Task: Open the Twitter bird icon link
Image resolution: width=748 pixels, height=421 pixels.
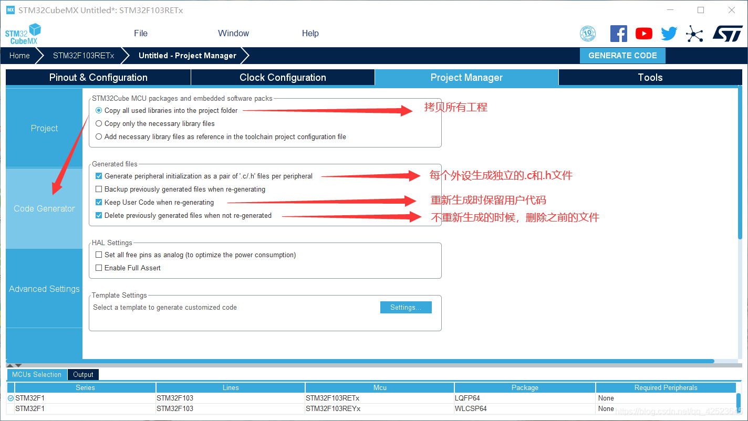Action: [669, 34]
